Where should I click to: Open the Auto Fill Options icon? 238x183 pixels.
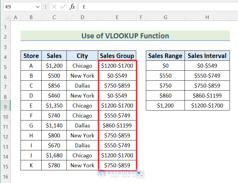(141, 174)
